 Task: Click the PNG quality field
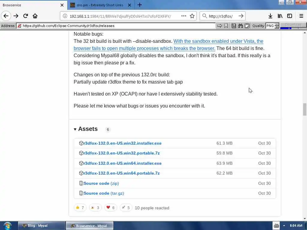270,26
